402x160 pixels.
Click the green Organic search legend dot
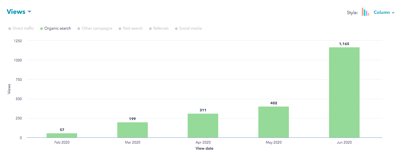[41, 29]
